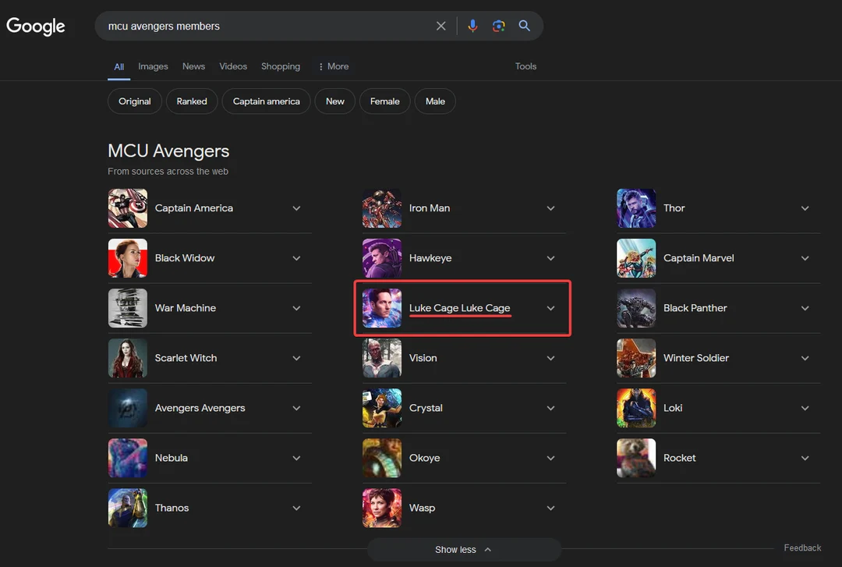Filter results by Ranked chip
The height and width of the screenshot is (567, 842).
pos(192,101)
